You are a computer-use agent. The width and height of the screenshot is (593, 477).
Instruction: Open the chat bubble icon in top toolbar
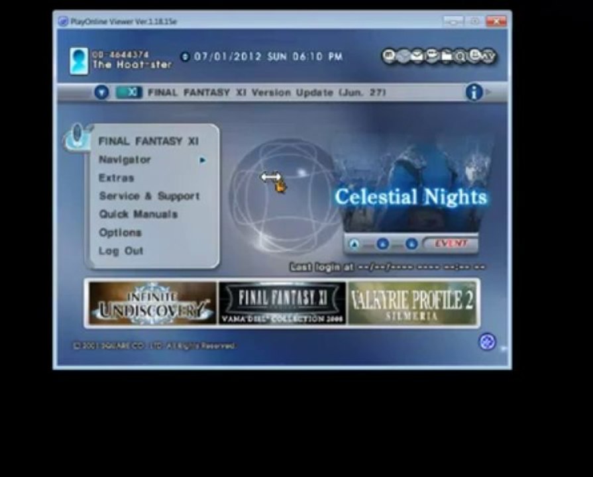(431, 56)
